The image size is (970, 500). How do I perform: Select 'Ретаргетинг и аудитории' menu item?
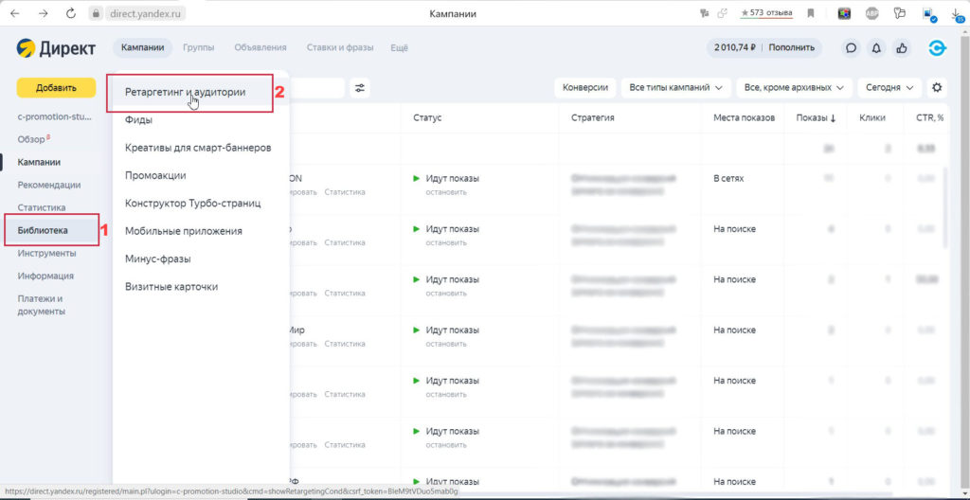tap(185, 93)
